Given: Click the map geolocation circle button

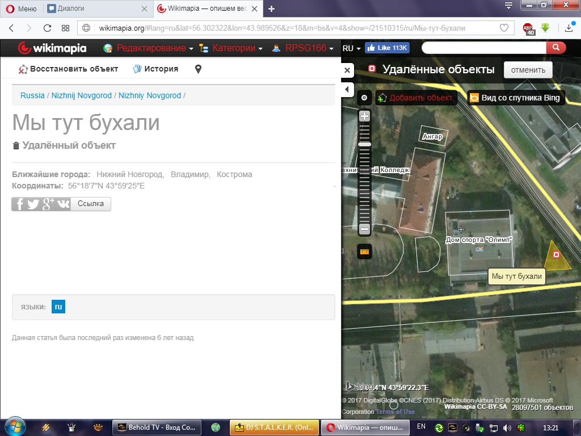Looking at the screenshot, I should pos(364,98).
